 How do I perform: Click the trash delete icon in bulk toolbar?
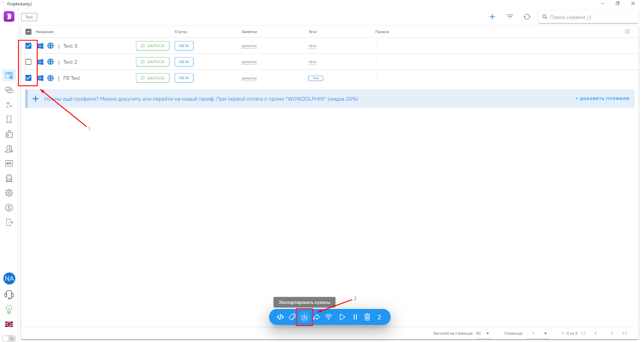(x=367, y=317)
